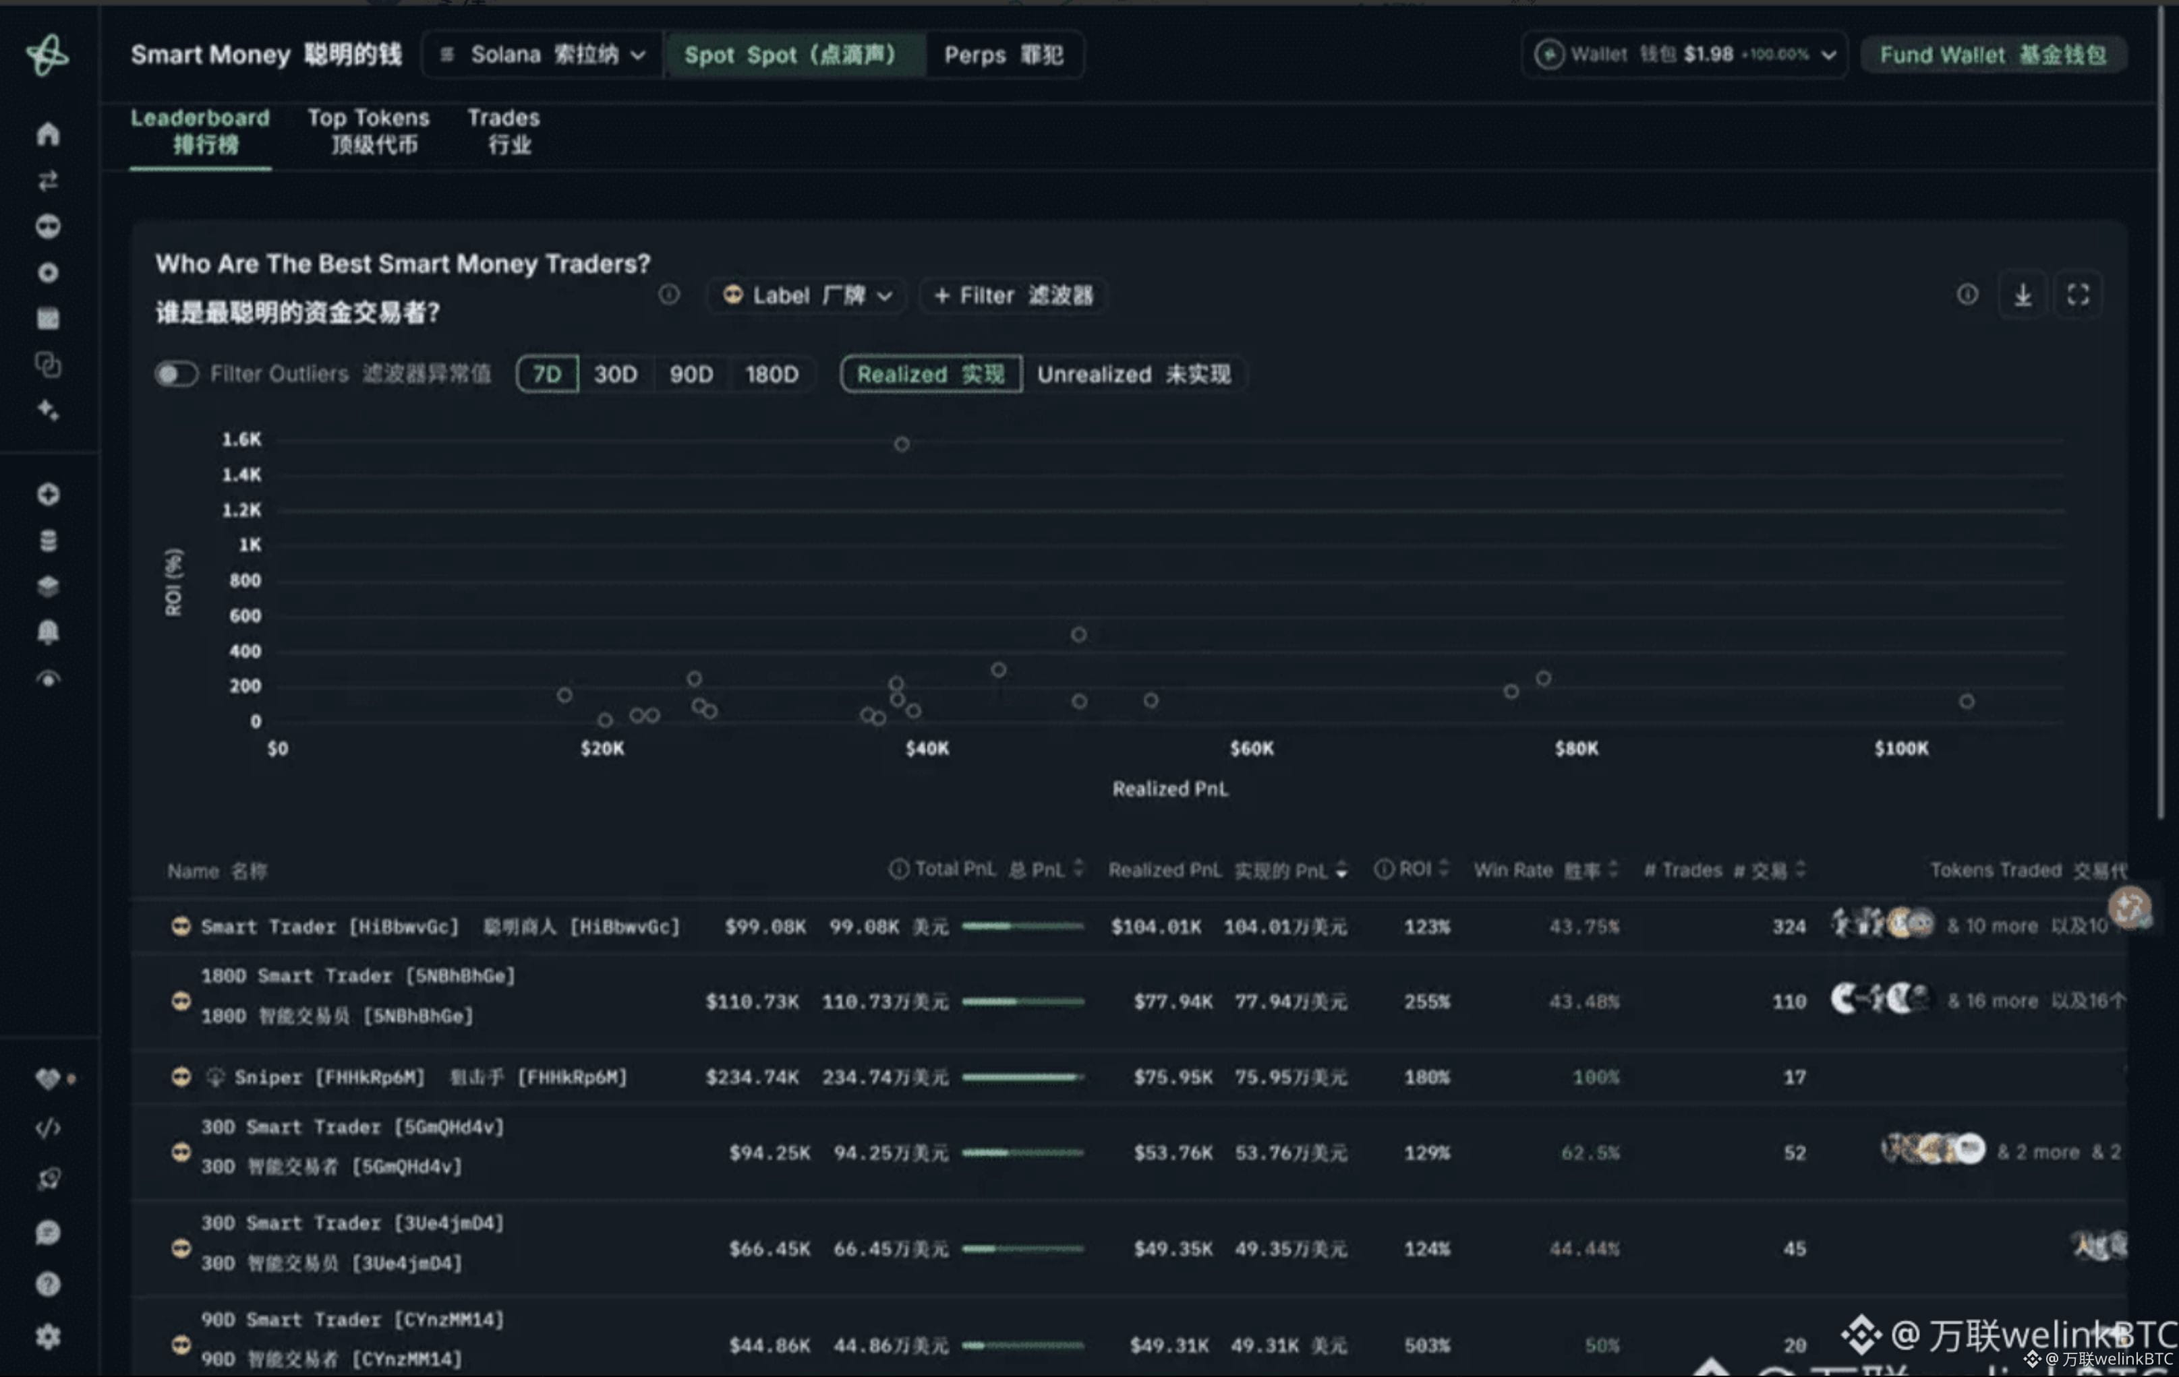The width and height of the screenshot is (2179, 1377).
Task: Click the info icon beside the download button
Action: (x=1967, y=295)
